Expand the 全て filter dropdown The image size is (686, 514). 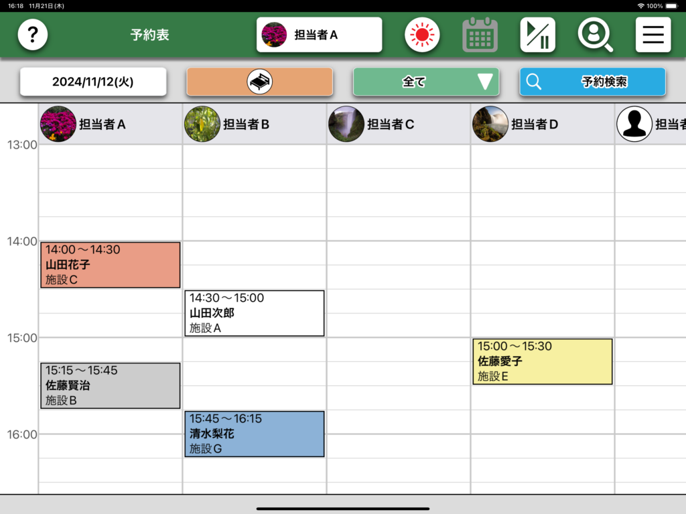pos(426,82)
